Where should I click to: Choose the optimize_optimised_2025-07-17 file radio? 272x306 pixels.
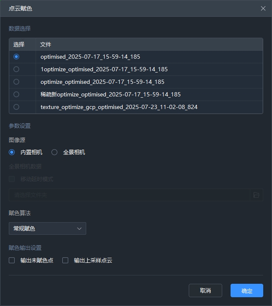tap(16, 82)
